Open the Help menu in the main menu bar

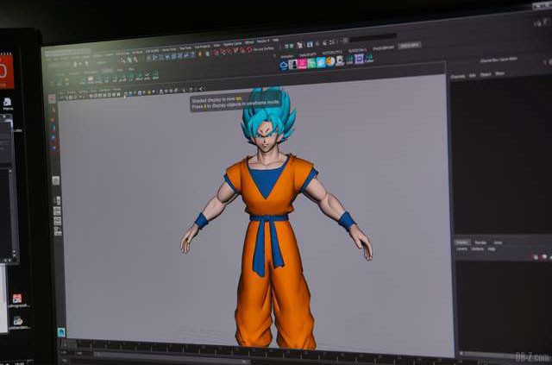(276, 41)
